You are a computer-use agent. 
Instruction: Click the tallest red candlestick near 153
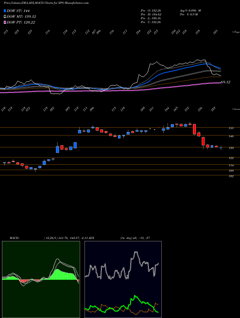tap(194, 129)
